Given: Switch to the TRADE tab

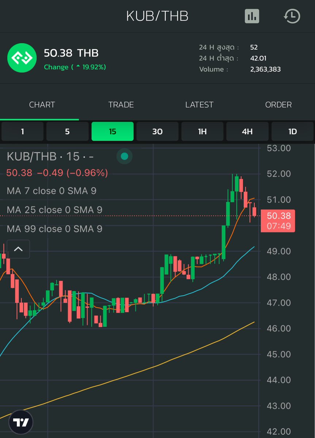Looking at the screenshot, I should pyautogui.click(x=121, y=105).
